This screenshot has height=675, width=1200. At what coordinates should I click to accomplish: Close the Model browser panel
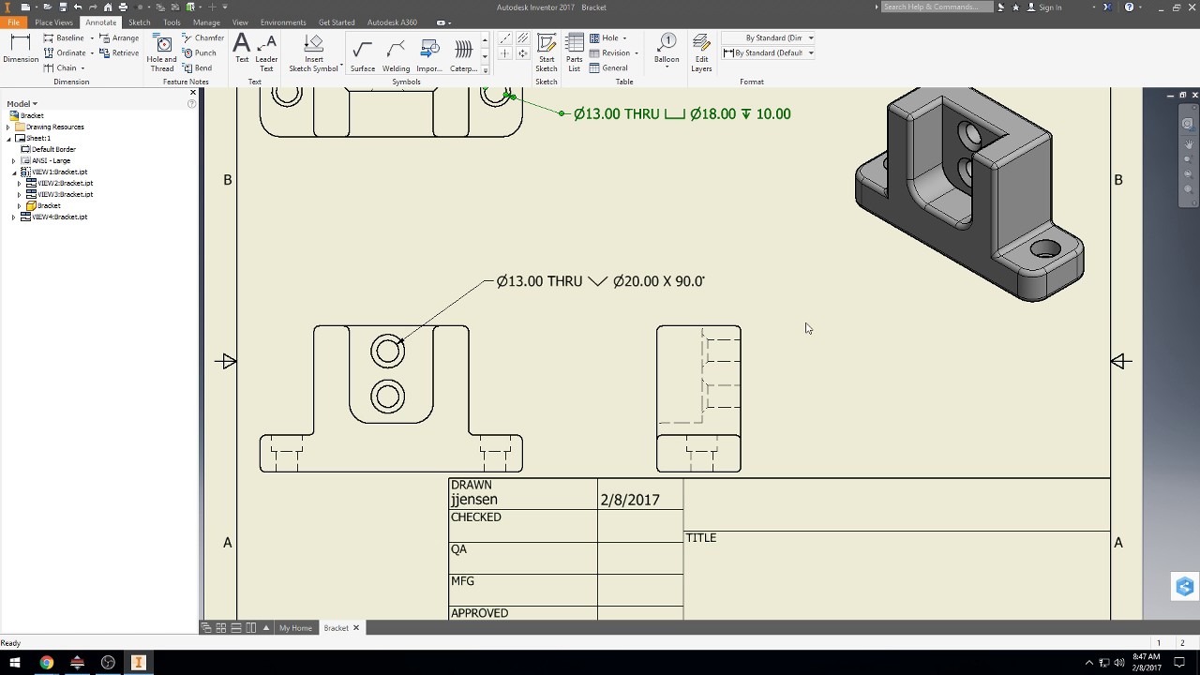[x=193, y=93]
